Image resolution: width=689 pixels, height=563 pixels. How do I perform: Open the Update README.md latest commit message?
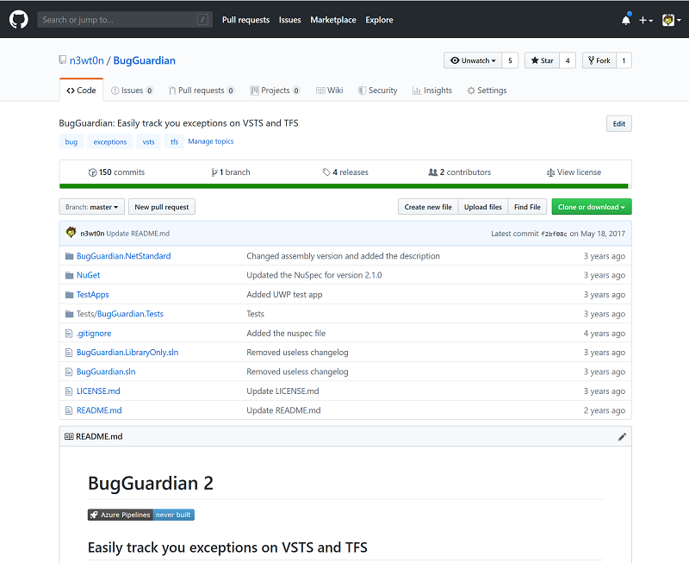(138, 234)
